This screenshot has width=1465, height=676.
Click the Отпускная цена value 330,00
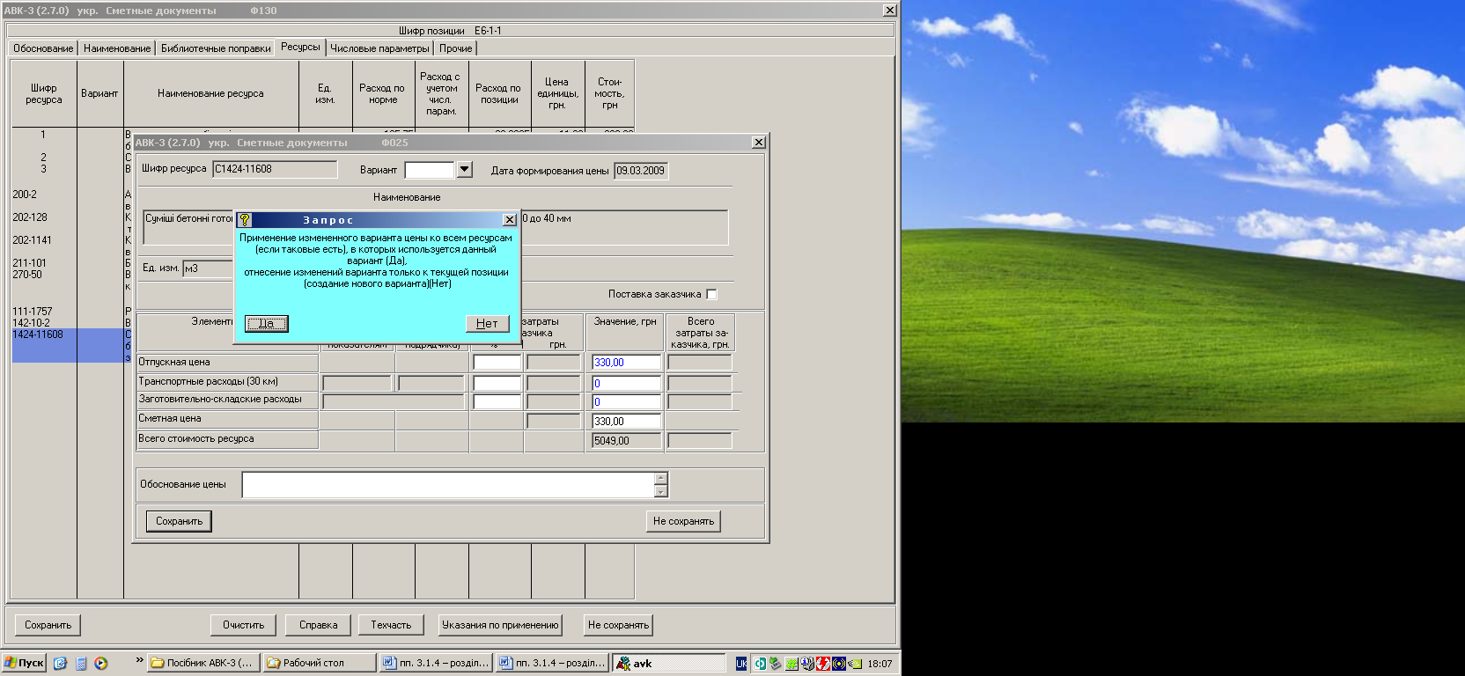pos(626,363)
